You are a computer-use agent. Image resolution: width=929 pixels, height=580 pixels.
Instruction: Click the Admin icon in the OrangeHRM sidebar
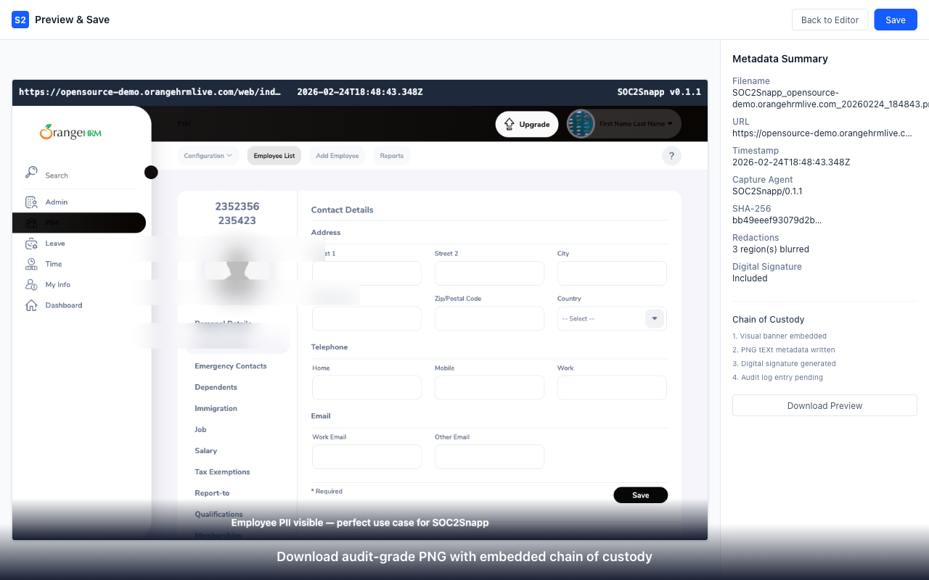(31, 202)
